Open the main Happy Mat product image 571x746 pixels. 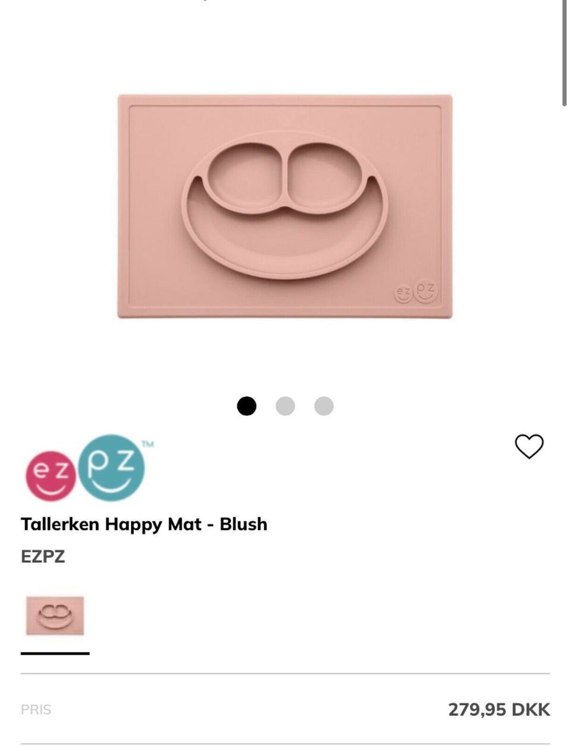(x=285, y=206)
